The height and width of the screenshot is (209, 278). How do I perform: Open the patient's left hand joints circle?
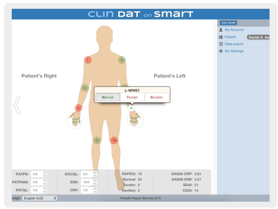click(135, 120)
